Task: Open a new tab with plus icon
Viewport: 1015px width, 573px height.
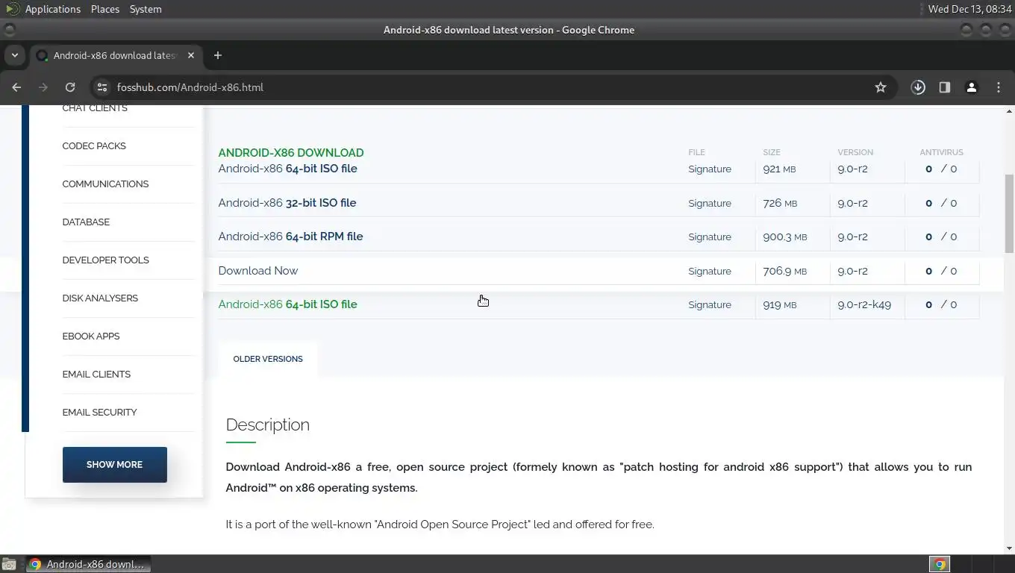Action: pyautogui.click(x=218, y=55)
